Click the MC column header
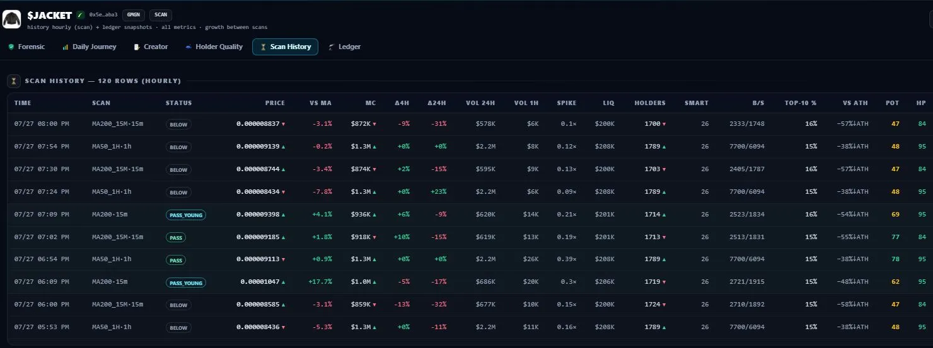This screenshot has width=933, height=348. (x=371, y=103)
